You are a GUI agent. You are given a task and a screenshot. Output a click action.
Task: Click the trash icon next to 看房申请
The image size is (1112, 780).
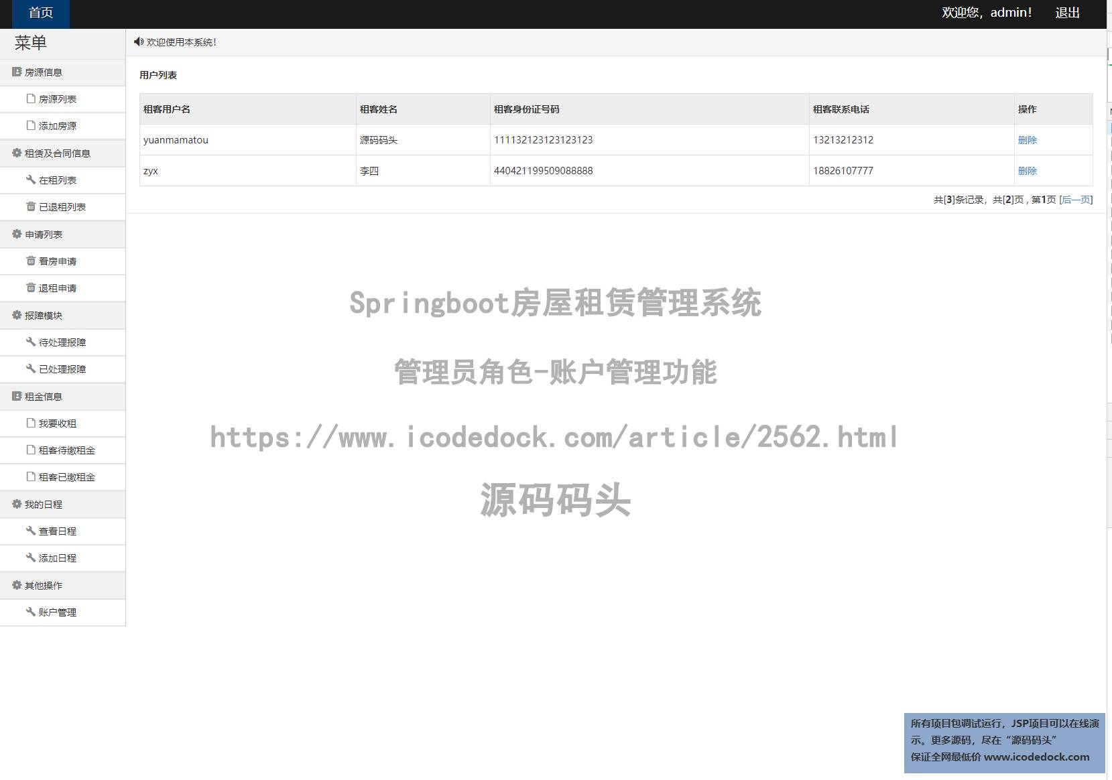(x=29, y=261)
